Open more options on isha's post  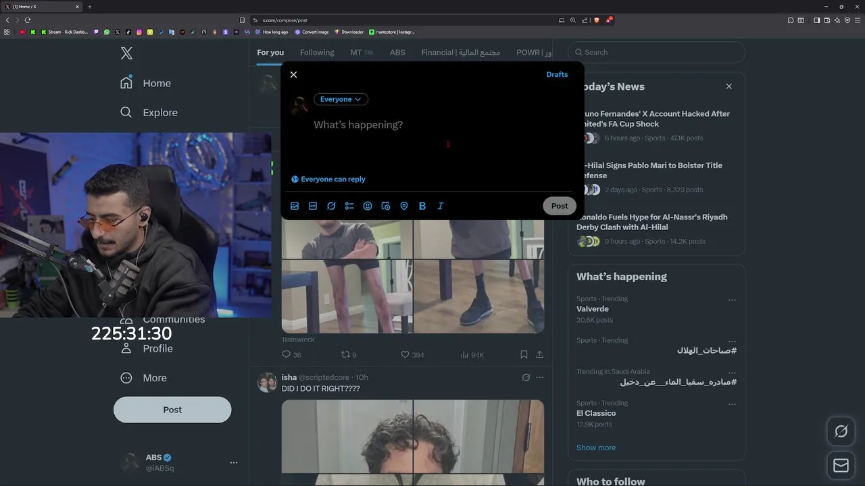tap(539, 377)
